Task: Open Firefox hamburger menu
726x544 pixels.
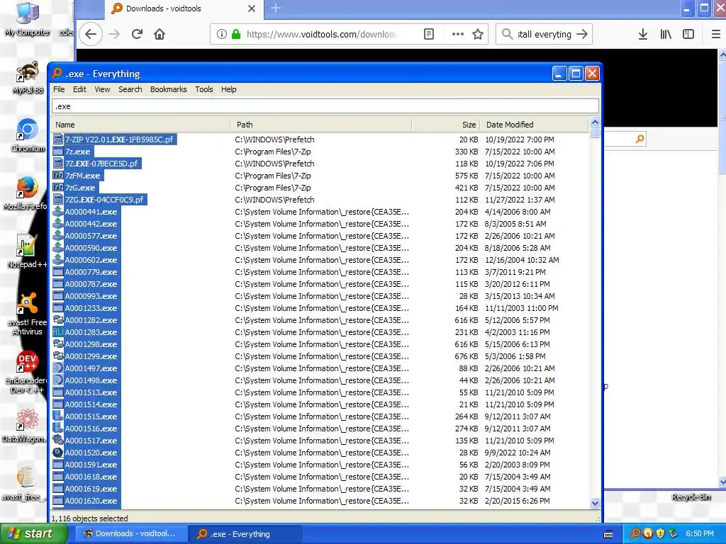Action: [715, 34]
